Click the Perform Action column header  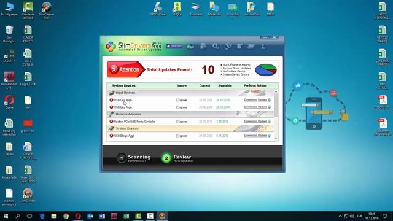pyautogui.click(x=255, y=85)
